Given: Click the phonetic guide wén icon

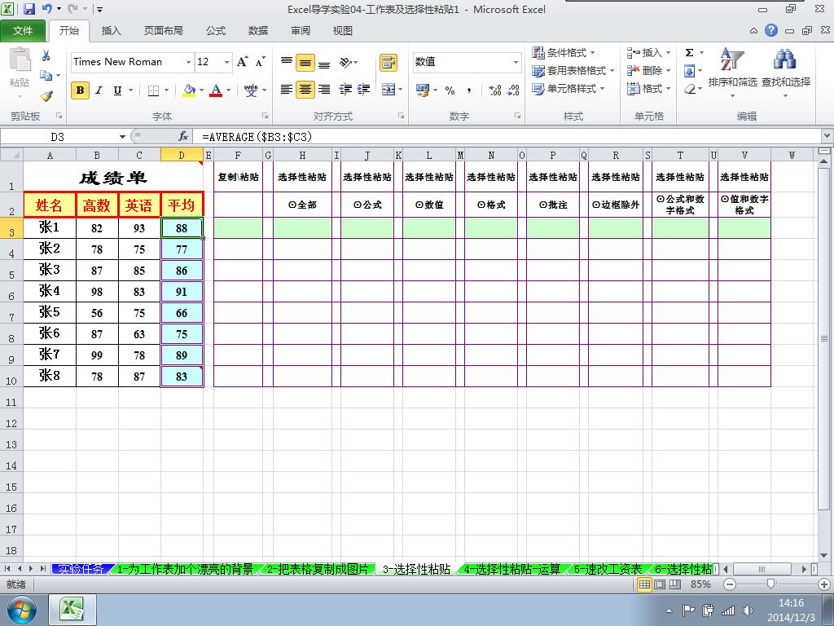Looking at the screenshot, I should [251, 90].
